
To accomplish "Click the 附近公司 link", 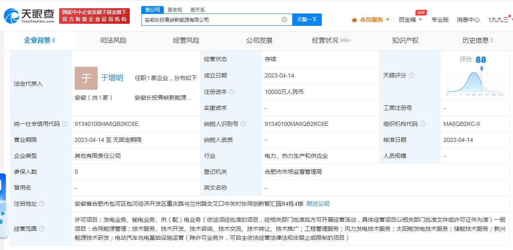I will pos(318,204).
